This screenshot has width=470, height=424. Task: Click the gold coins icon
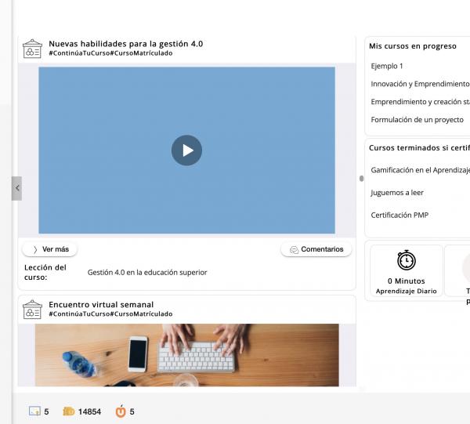(68, 411)
